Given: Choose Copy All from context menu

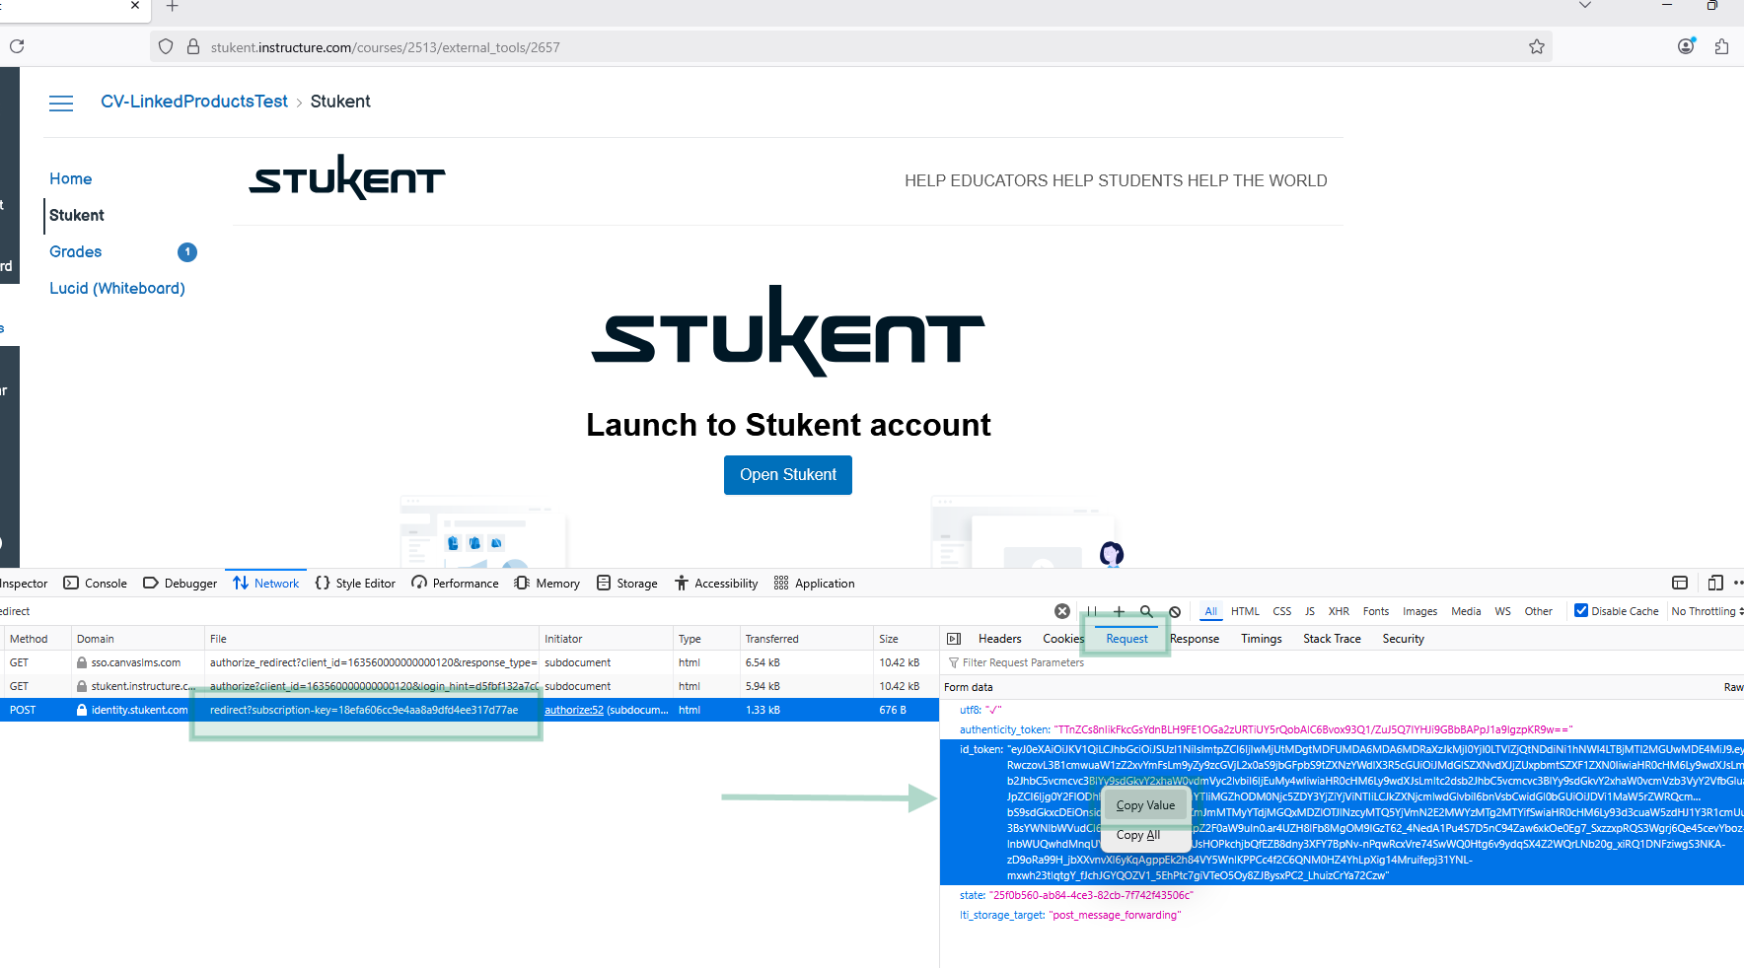Looking at the screenshot, I should [x=1138, y=835].
